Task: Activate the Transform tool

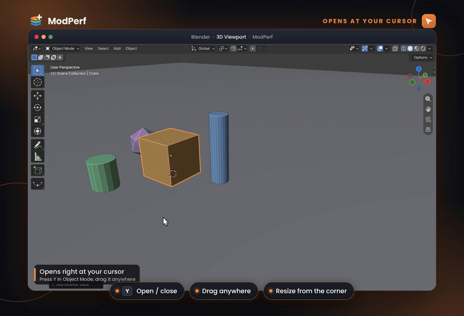Action: (x=38, y=131)
